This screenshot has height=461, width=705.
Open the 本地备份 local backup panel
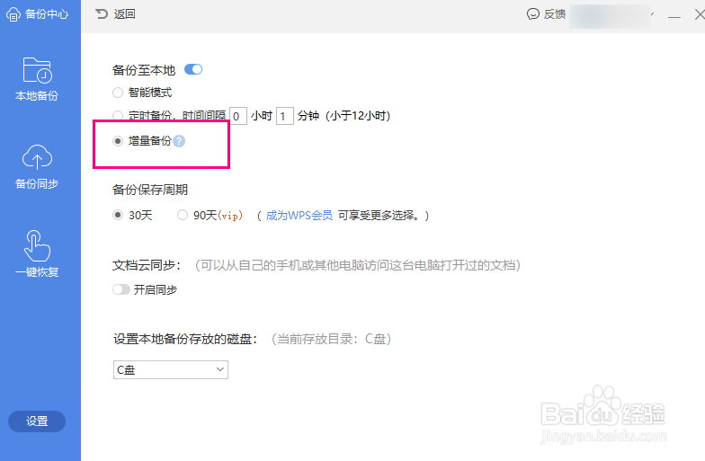click(x=37, y=79)
